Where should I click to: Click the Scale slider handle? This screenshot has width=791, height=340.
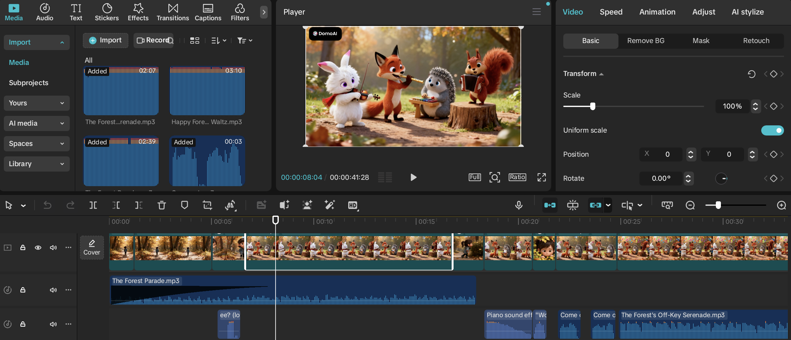(x=592, y=106)
